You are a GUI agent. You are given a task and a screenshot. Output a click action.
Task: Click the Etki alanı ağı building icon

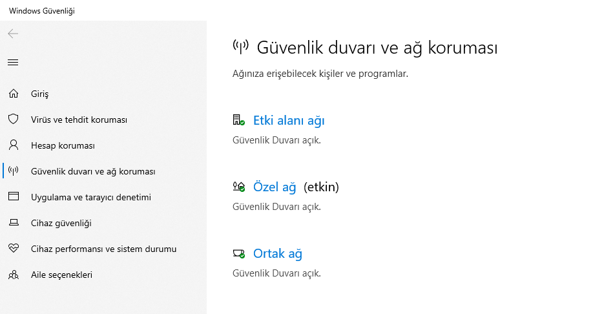238,120
